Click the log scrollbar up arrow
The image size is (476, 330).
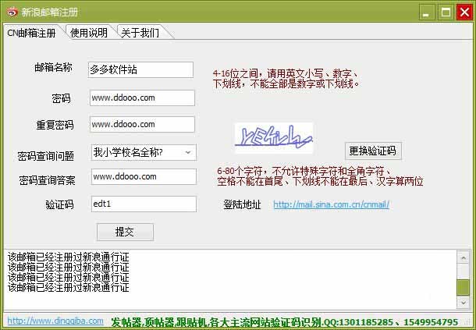(464, 258)
